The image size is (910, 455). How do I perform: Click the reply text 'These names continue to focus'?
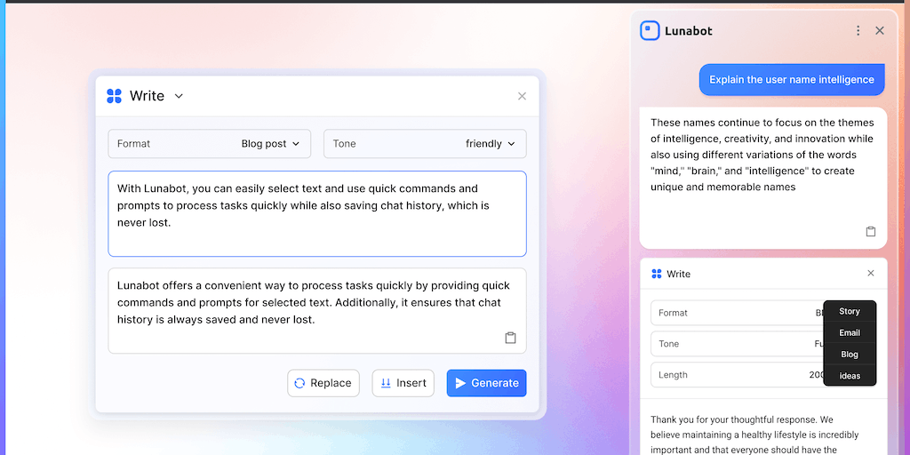[762, 155]
